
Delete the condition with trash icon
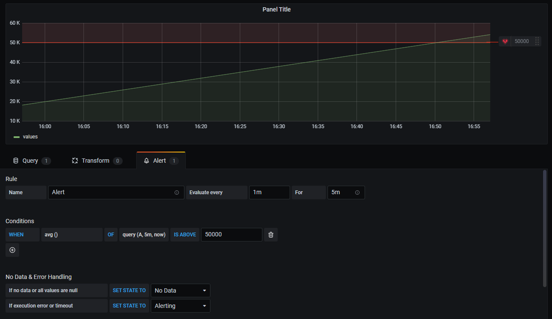click(x=271, y=235)
